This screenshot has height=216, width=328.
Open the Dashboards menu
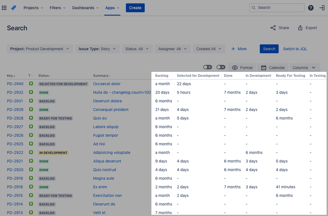point(85,8)
